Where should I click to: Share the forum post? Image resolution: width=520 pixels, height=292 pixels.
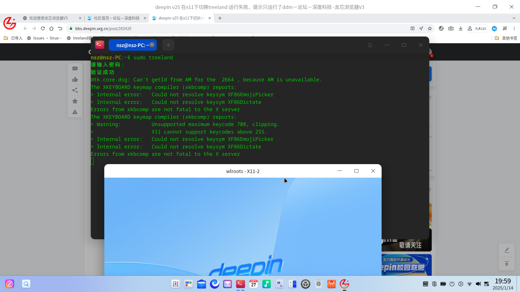75,90
